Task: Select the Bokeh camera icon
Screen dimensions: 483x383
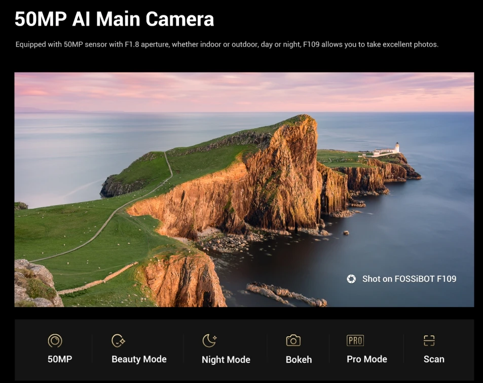Action: 293,340
